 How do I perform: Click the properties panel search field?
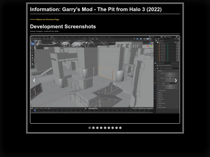pos(166,63)
